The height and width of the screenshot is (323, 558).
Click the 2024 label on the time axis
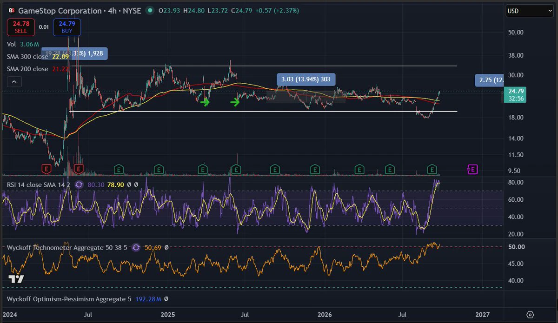tap(9, 315)
